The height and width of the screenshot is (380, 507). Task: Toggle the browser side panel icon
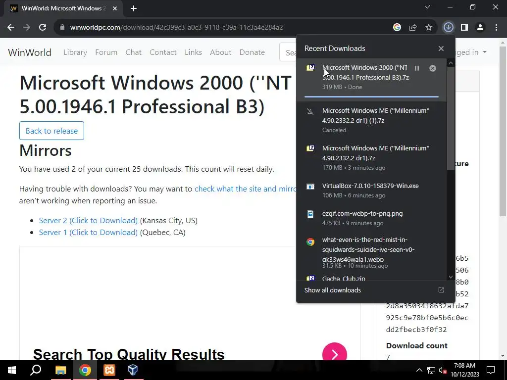464,28
